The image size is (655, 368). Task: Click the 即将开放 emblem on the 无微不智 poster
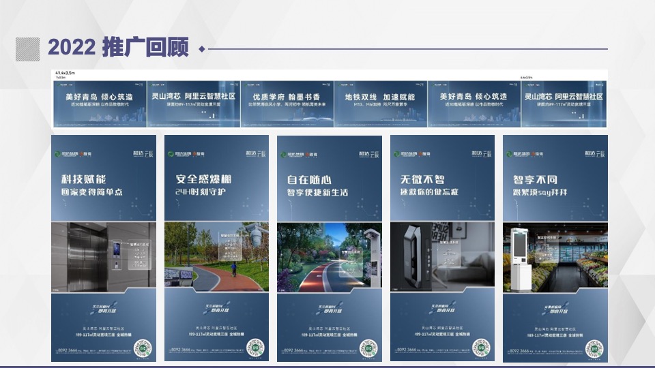pos(443,308)
